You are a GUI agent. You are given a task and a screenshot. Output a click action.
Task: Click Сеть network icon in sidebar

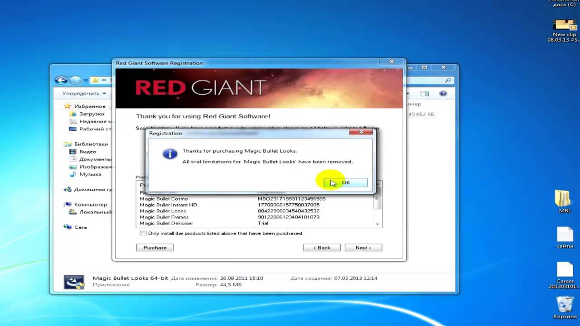tap(68, 227)
